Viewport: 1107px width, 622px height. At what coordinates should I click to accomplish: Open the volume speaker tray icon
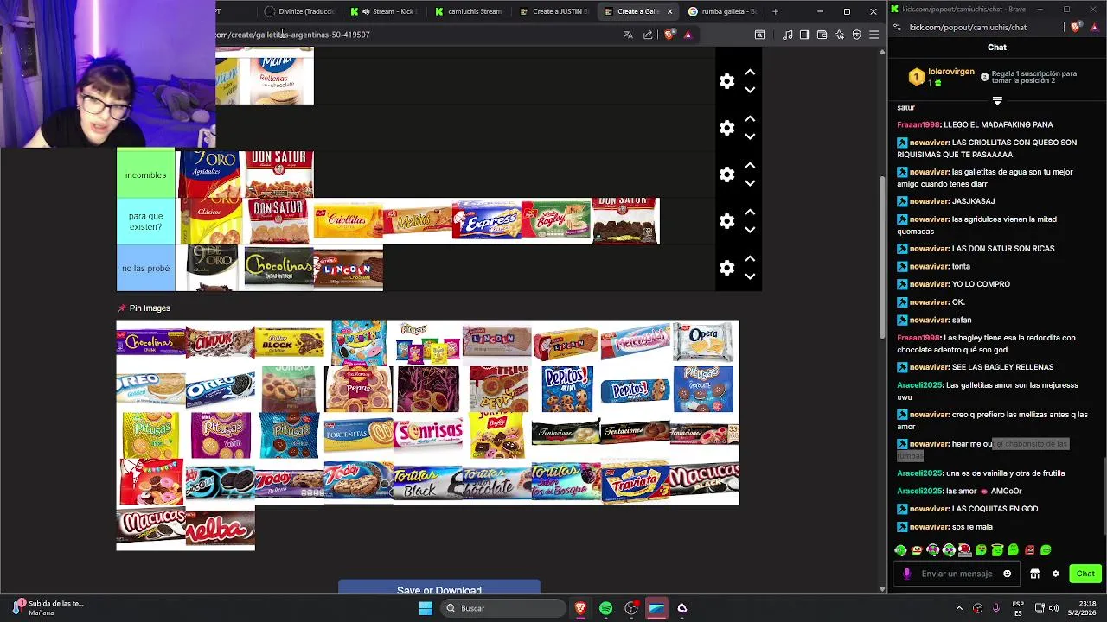[x=1053, y=608]
